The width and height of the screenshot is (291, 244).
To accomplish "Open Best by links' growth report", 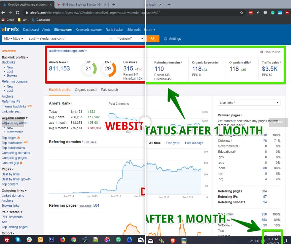I will coord(16,179).
